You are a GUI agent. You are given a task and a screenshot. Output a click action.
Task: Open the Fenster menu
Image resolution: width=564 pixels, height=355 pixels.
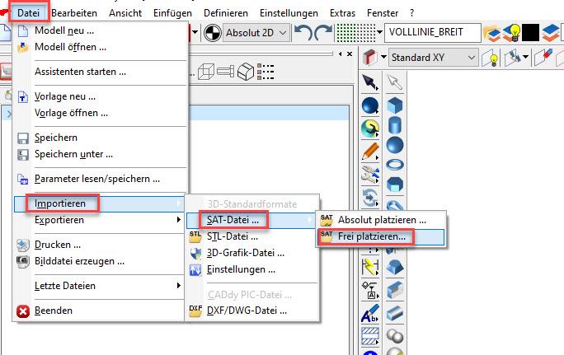click(383, 13)
